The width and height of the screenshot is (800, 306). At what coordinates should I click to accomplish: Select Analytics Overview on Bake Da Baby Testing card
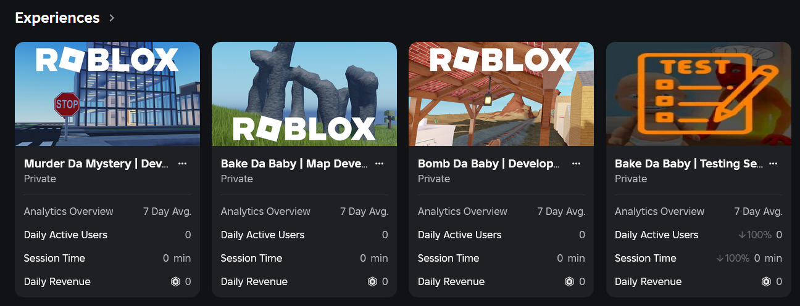point(659,211)
